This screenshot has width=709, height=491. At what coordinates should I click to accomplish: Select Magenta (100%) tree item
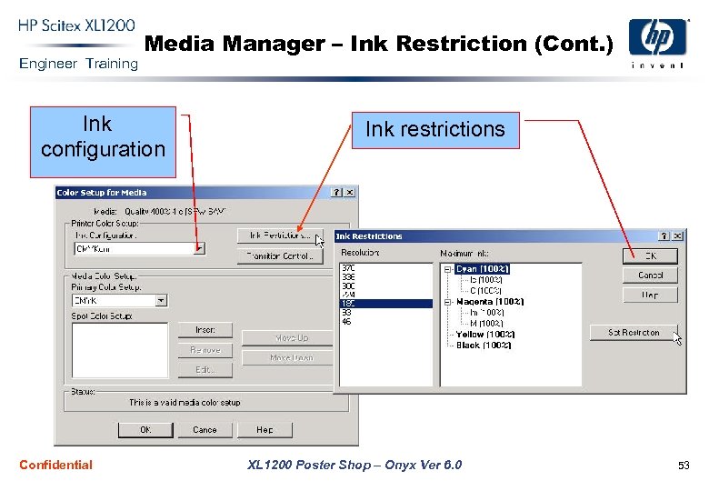[490, 302]
